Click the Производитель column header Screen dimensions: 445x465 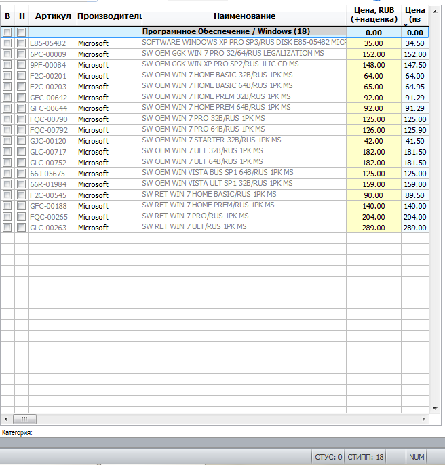(109, 16)
